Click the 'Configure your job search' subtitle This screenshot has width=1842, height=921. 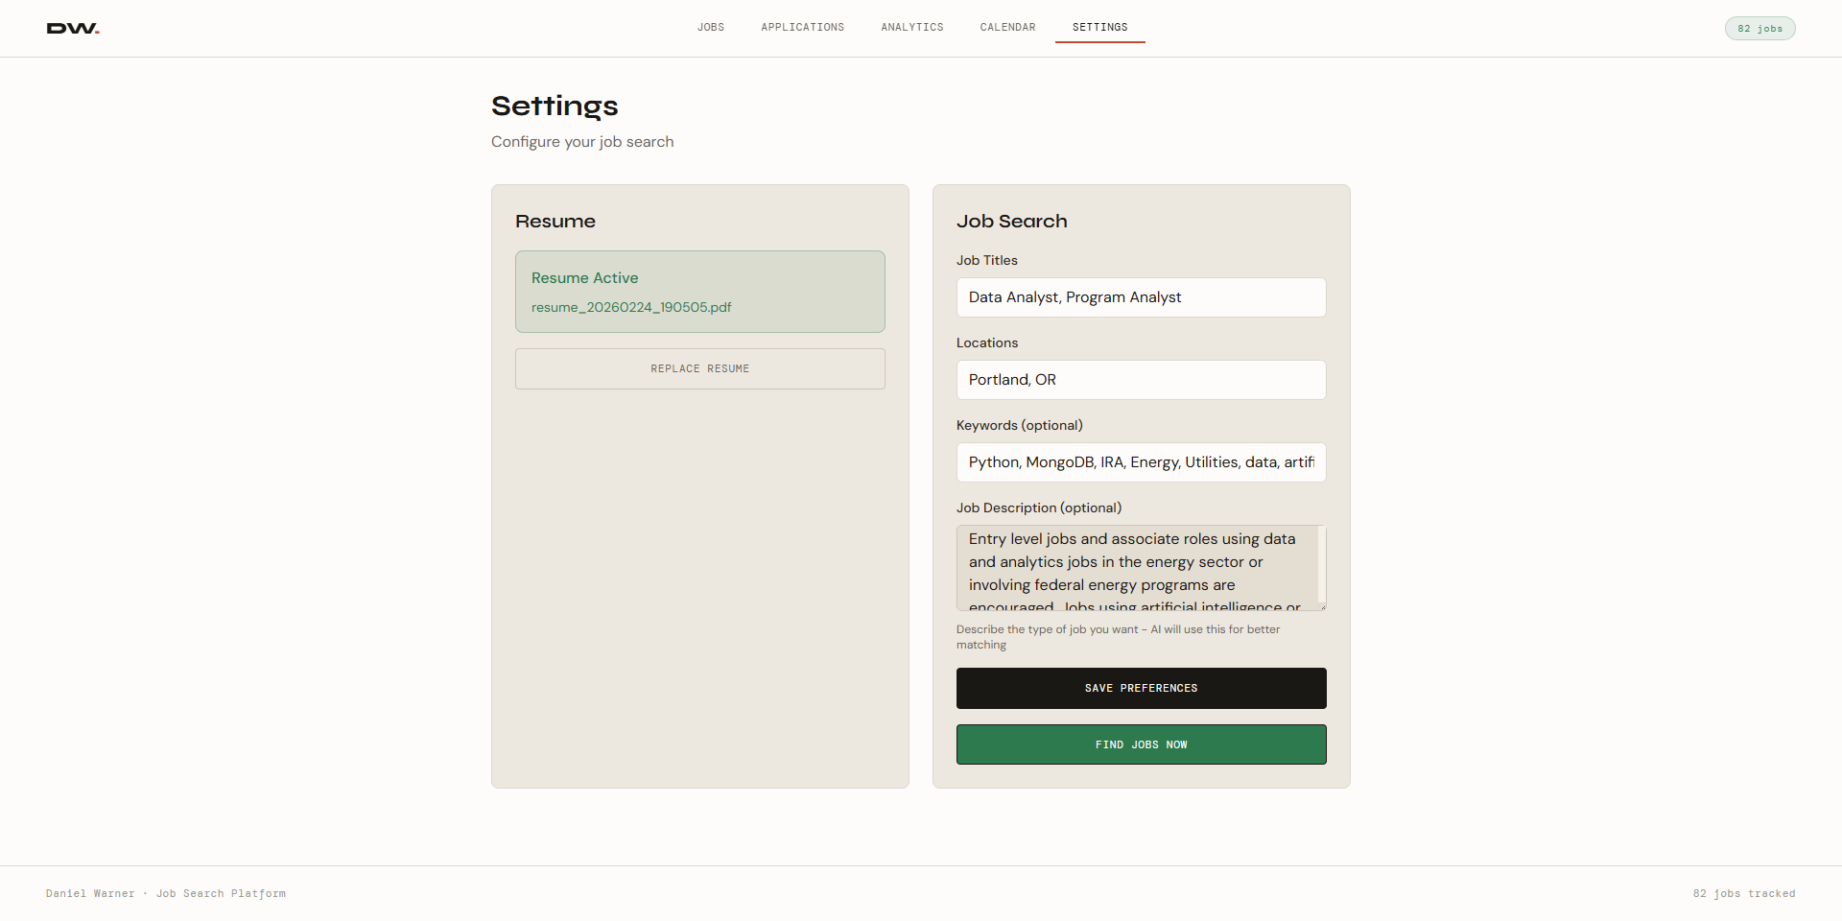point(582,142)
